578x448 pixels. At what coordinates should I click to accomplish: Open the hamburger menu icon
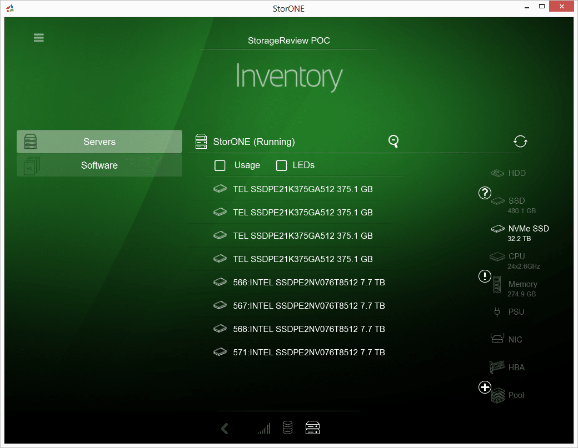point(39,38)
